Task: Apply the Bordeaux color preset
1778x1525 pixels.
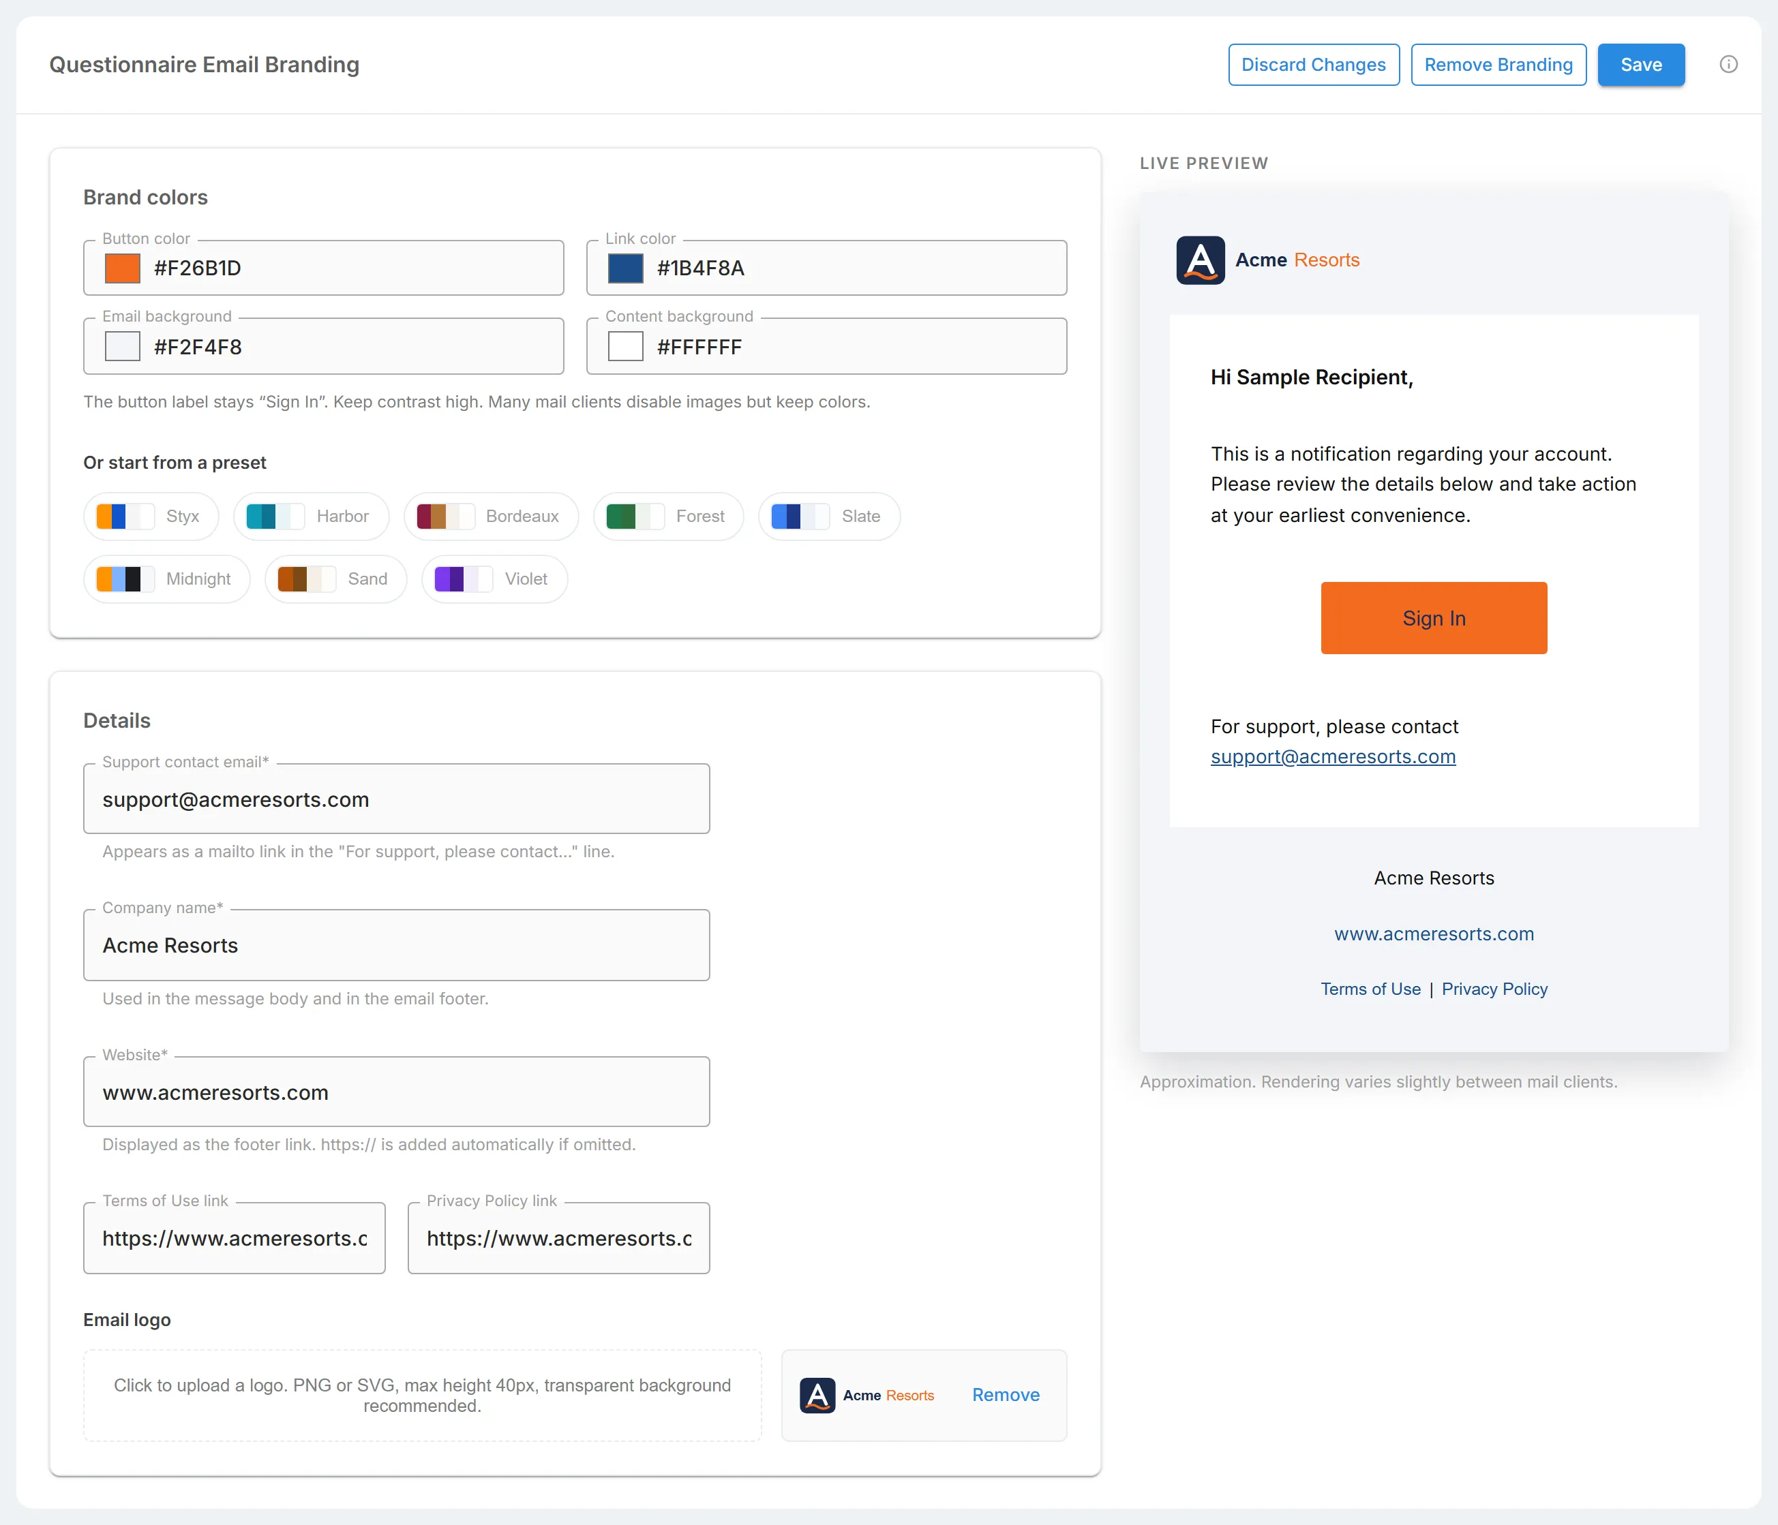Action: [x=491, y=517]
